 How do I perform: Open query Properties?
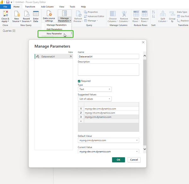click(x=91, y=12)
